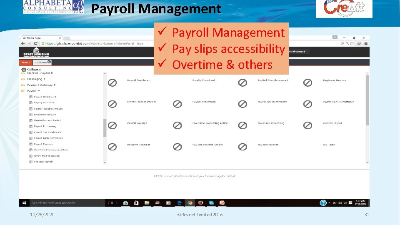The image size is (400, 225).
Task: Click the Process Payroll grid icon
Action: point(307,125)
